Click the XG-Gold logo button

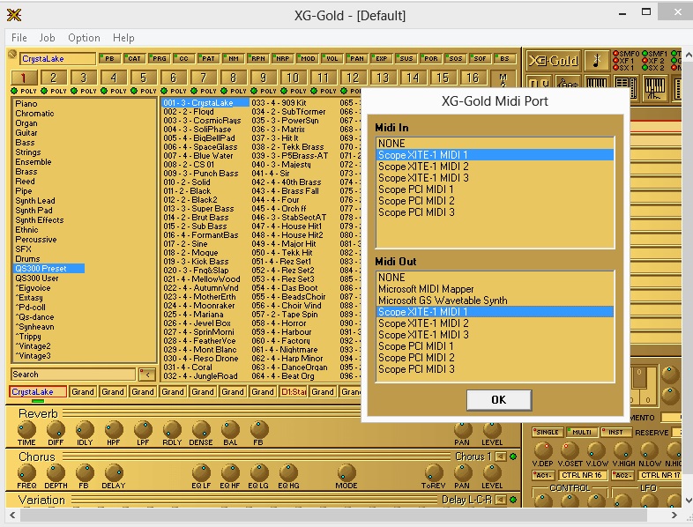(x=553, y=61)
